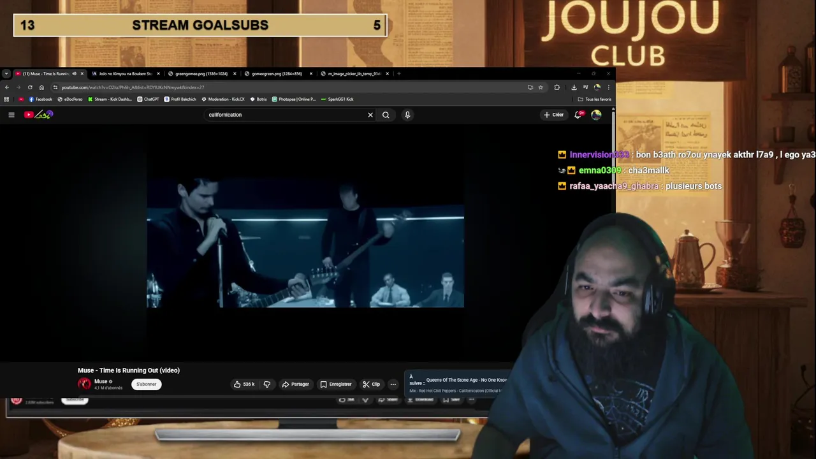
Task: Open YouTube notifications bell
Action: click(578, 115)
